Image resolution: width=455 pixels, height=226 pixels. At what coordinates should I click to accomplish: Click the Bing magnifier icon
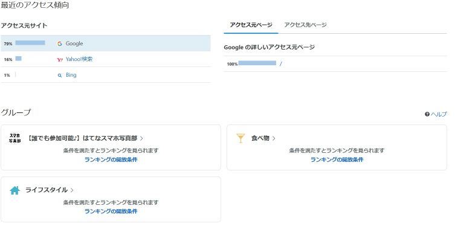coord(60,76)
